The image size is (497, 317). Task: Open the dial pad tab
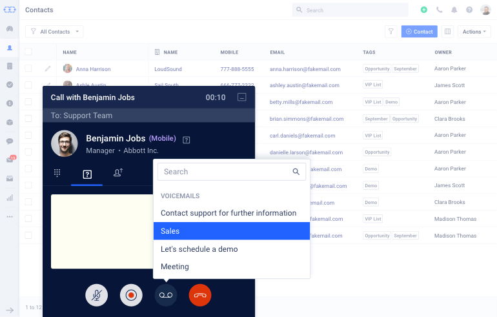[57, 173]
